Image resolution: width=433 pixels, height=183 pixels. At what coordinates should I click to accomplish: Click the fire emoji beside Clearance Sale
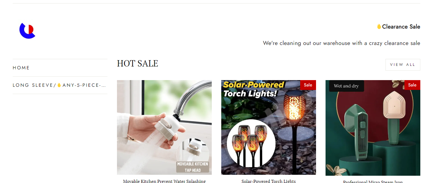[x=379, y=27]
